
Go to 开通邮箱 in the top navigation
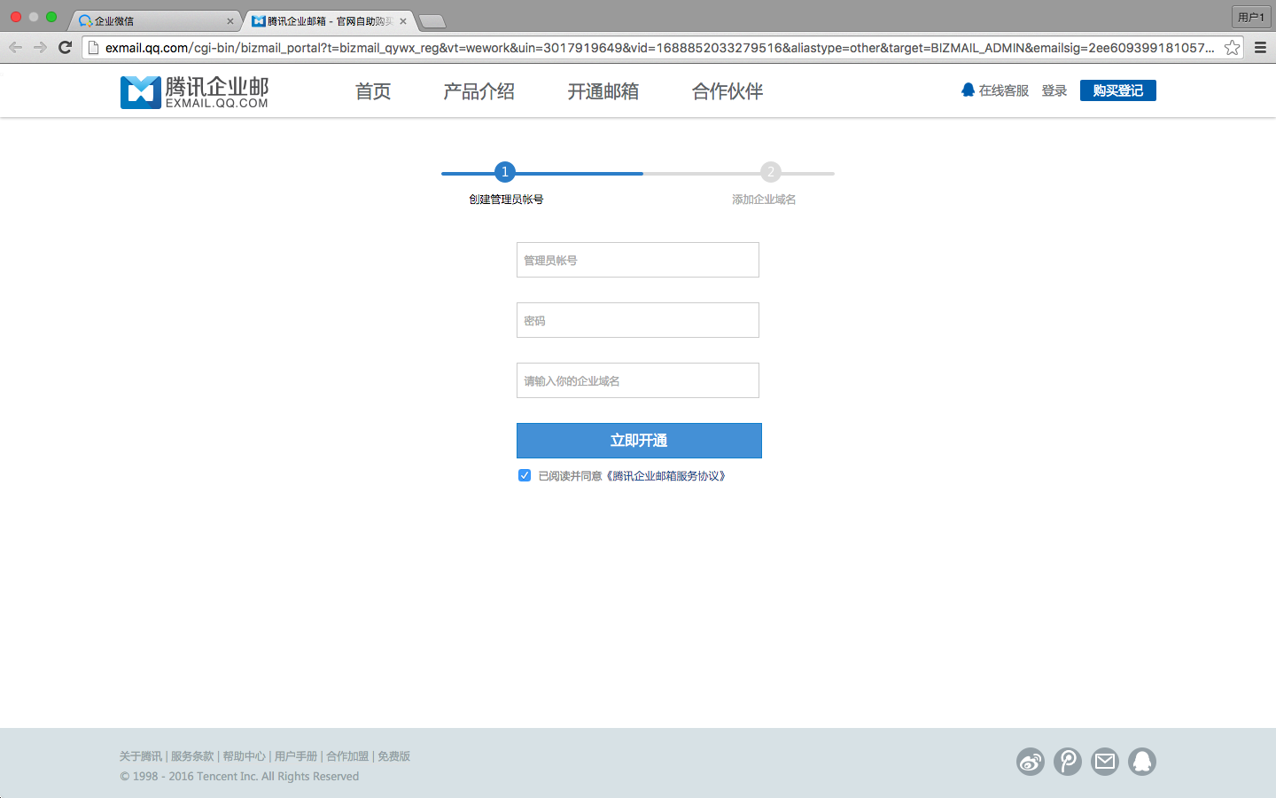coord(603,91)
